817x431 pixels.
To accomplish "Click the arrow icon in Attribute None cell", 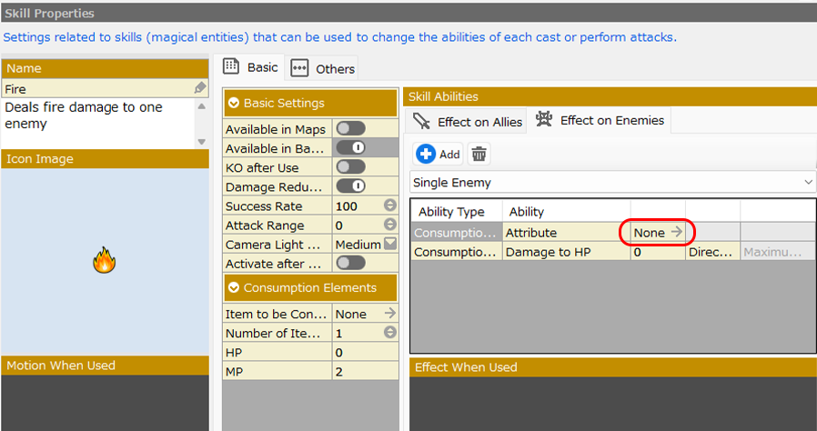I will click(676, 232).
